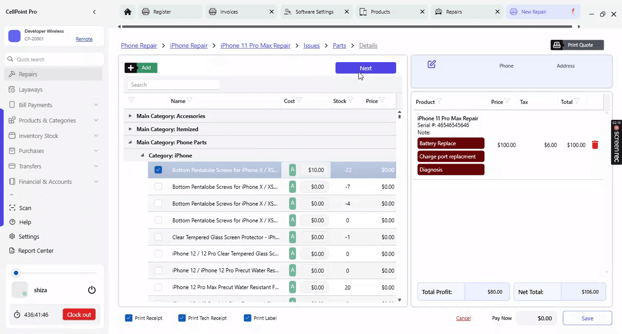This screenshot has height=334, width=622.
Task: Uncheck the selected Bottom Pentalobe Screws row
Action: coord(158,170)
